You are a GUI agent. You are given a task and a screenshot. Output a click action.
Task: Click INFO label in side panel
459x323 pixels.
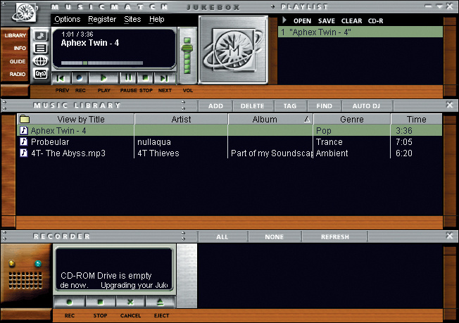[20, 49]
